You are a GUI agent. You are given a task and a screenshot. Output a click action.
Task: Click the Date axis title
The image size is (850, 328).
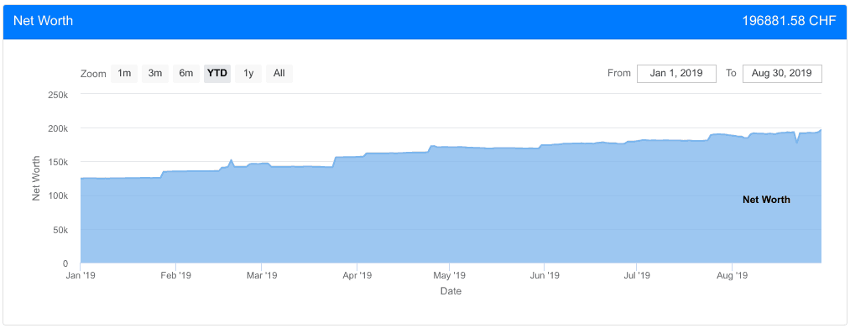[451, 292]
